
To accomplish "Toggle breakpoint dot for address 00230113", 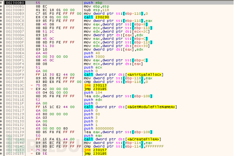I will pyautogui.click(x=1, y=92).
